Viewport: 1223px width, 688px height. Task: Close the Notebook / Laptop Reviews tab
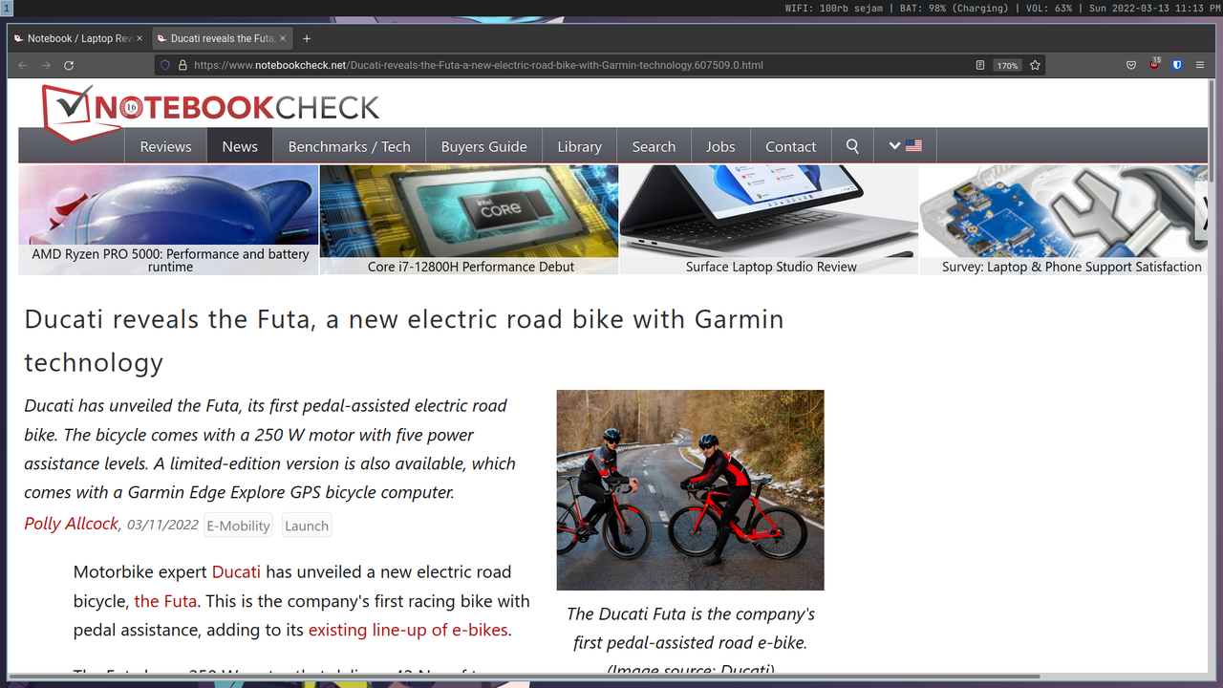click(139, 38)
